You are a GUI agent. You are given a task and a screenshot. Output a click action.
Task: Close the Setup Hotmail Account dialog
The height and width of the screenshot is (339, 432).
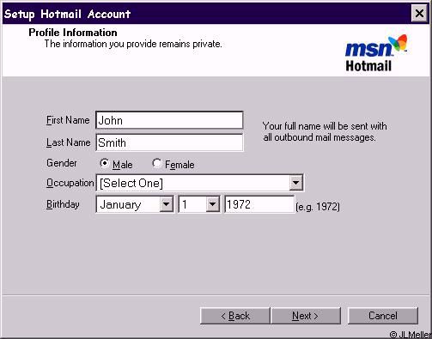[x=419, y=14]
